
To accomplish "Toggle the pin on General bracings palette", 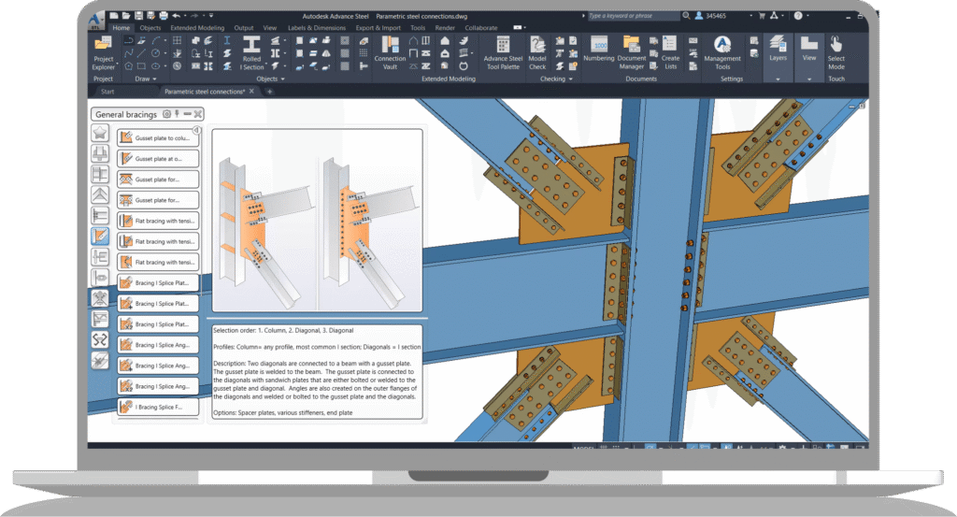I will [x=177, y=114].
